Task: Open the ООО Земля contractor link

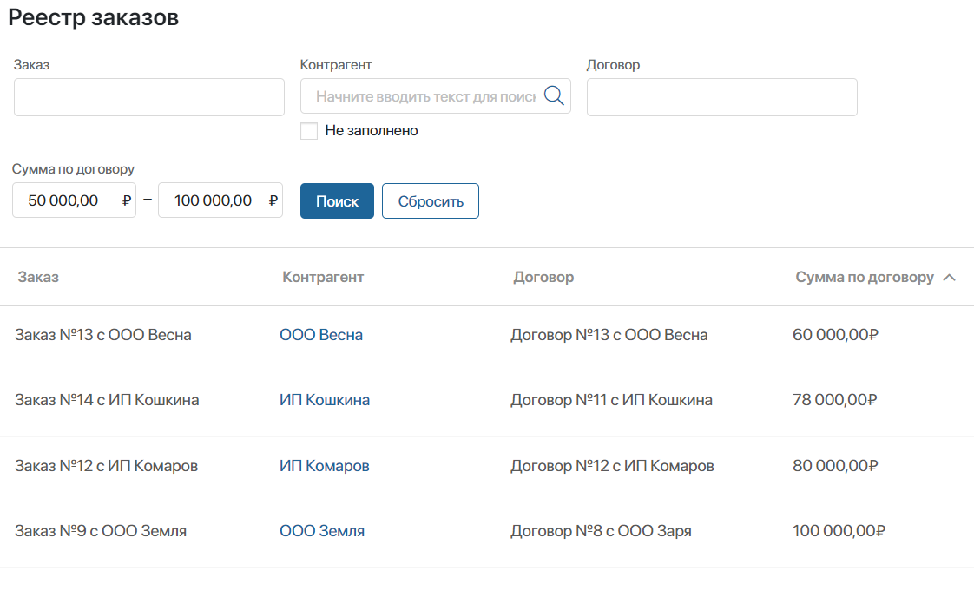Action: tap(322, 531)
